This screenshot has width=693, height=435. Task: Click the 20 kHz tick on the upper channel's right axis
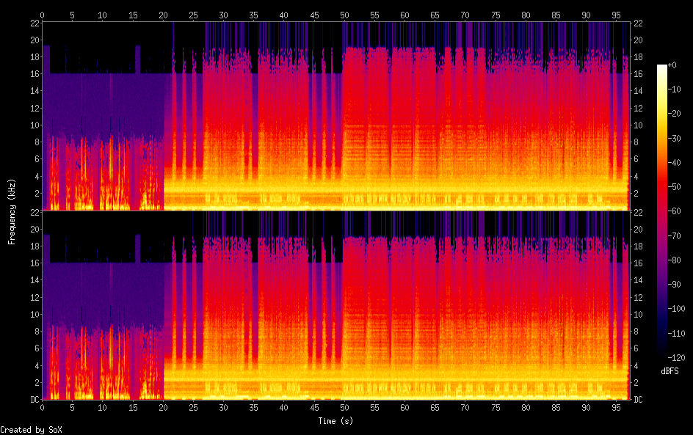638,40
